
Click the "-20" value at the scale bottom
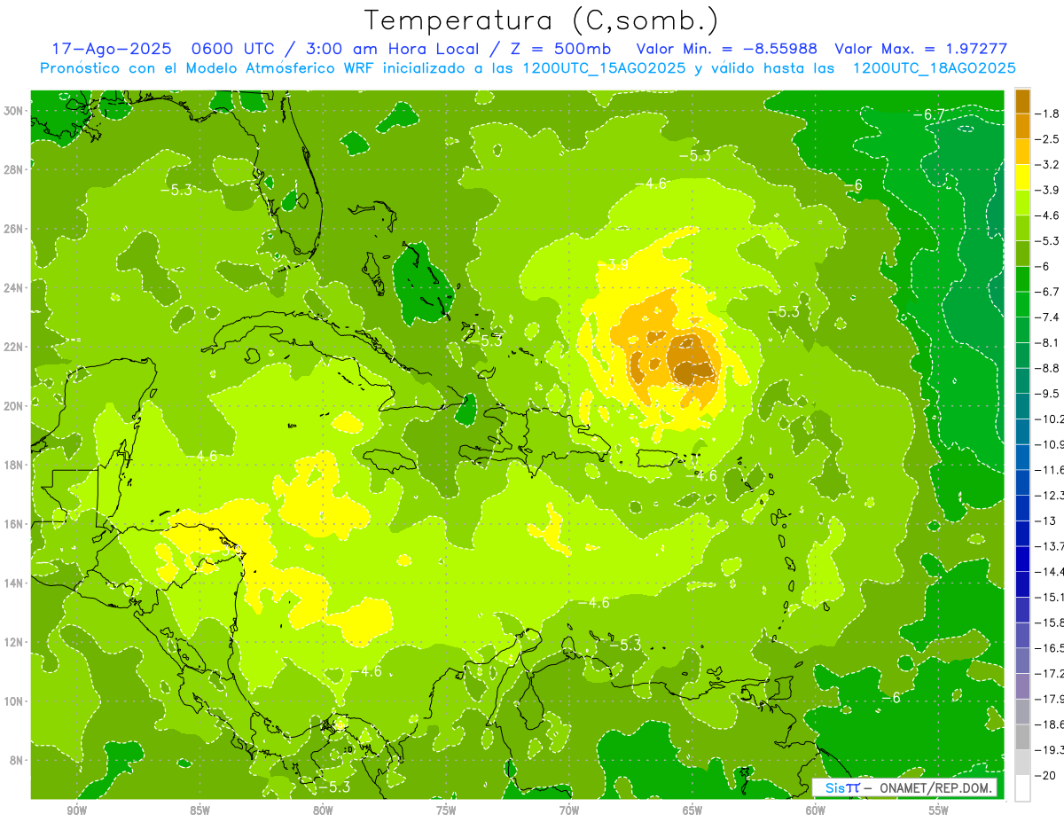1047,776
